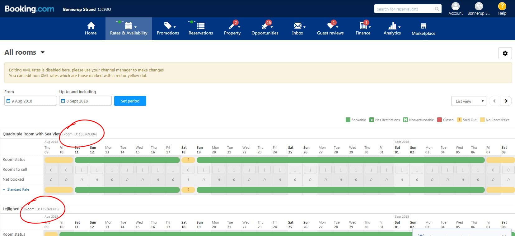Click the Set period button

pyautogui.click(x=130, y=101)
